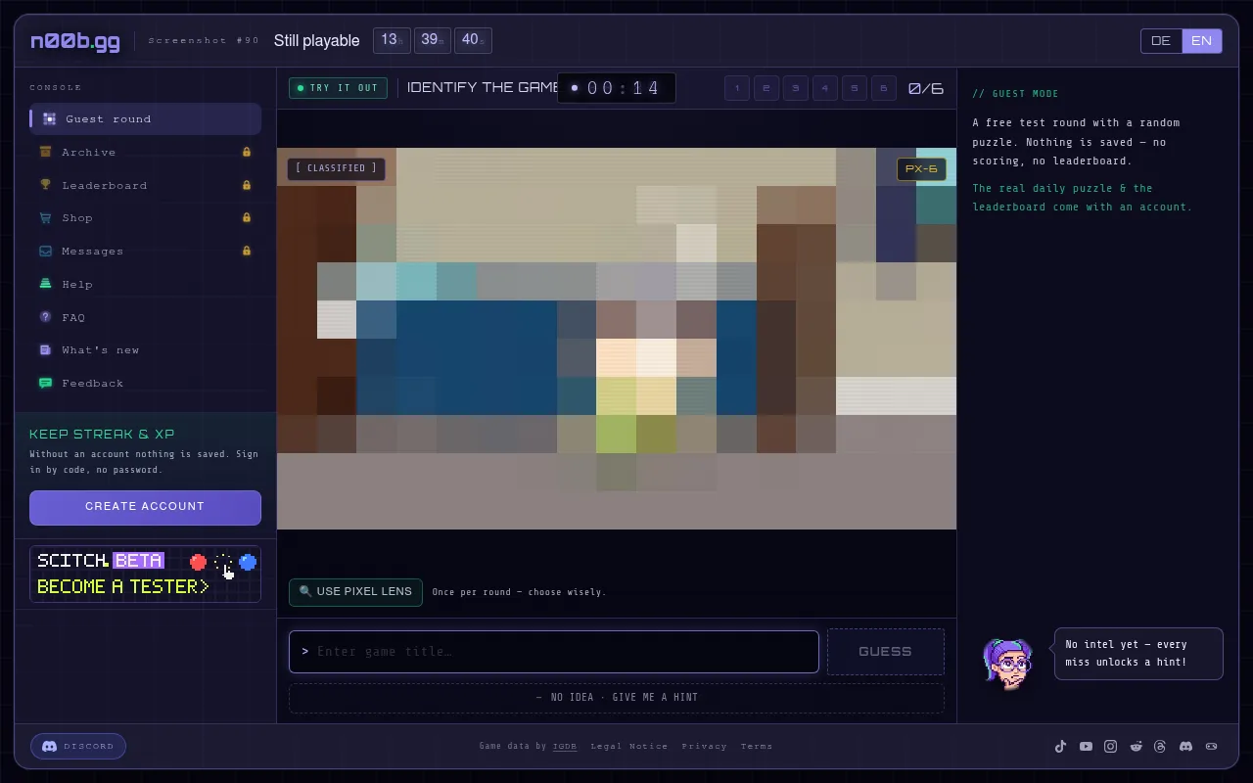Switch language to DE
This screenshot has height=783, width=1253.
coord(1161,41)
